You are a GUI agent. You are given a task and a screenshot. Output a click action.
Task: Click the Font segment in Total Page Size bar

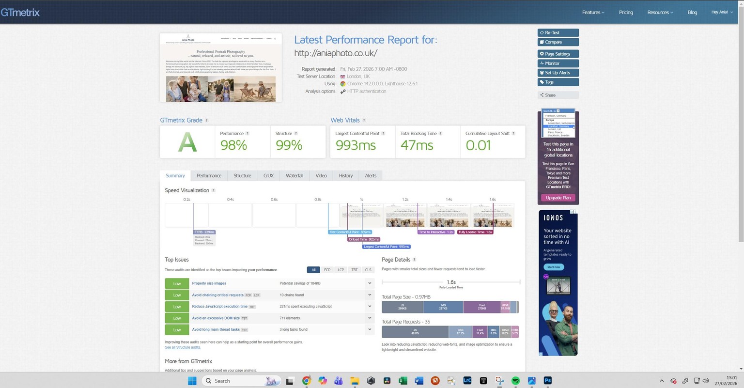click(481, 307)
